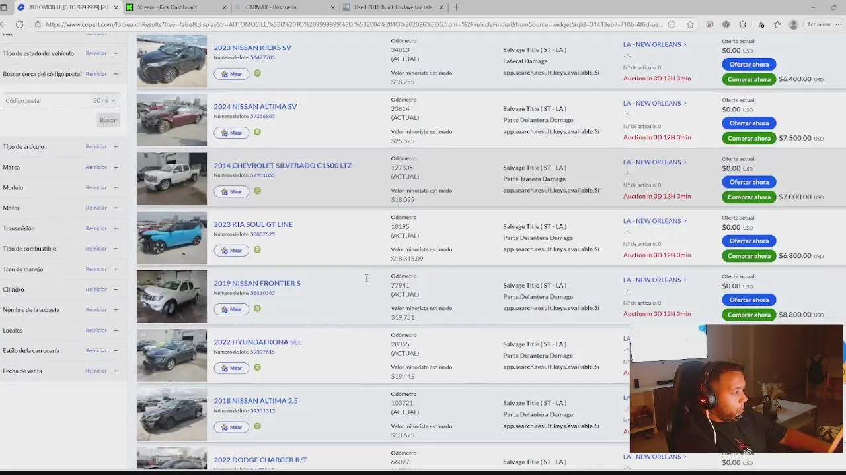Click Comprar ahora for $6,400.00 Nissan Kicks
This screenshot has height=475, width=846.
[x=749, y=79]
